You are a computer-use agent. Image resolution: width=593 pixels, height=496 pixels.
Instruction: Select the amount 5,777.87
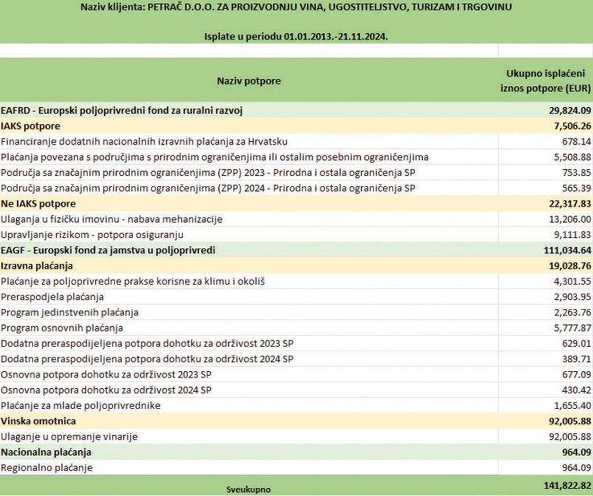(x=573, y=328)
